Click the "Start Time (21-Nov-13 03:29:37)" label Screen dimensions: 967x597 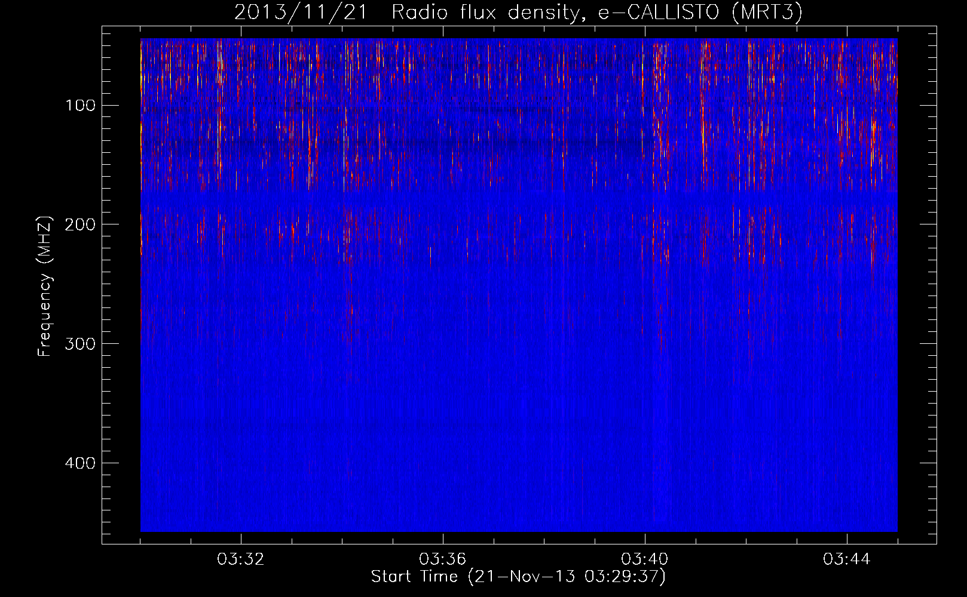(x=518, y=577)
